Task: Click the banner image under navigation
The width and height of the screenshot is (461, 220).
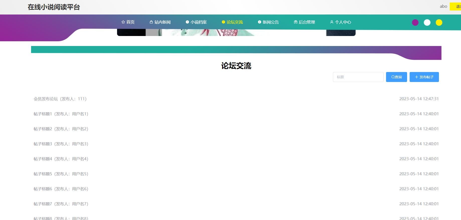Action: click(236, 33)
